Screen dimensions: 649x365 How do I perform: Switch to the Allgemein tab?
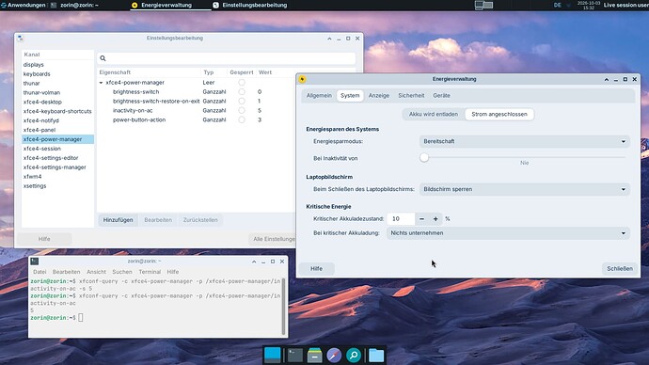tap(319, 96)
